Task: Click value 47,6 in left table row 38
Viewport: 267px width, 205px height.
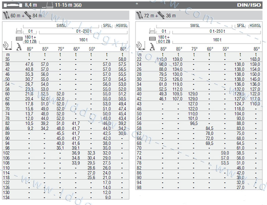Action: 29,64
